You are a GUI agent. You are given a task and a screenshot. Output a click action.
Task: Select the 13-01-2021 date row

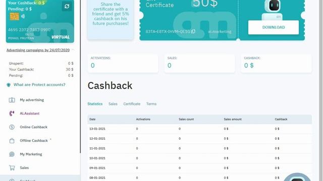pyautogui.click(x=200, y=129)
